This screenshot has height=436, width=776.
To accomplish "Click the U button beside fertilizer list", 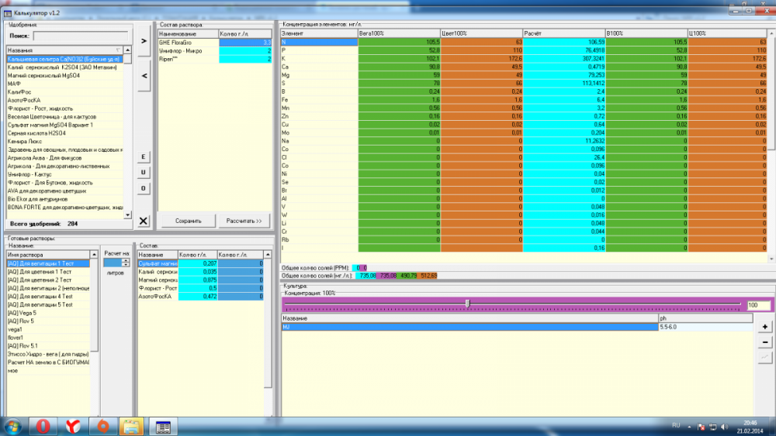I will (x=144, y=173).
